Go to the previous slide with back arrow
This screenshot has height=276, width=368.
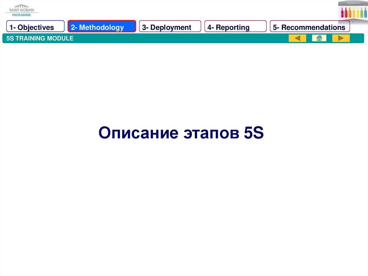point(297,38)
